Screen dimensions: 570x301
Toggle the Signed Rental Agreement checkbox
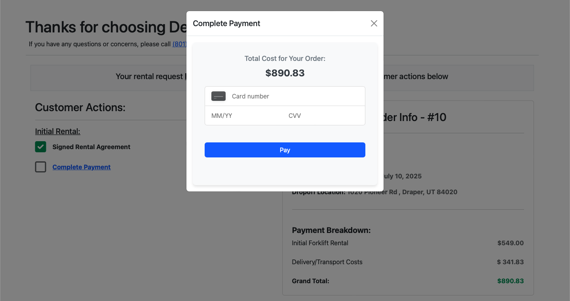pos(41,147)
